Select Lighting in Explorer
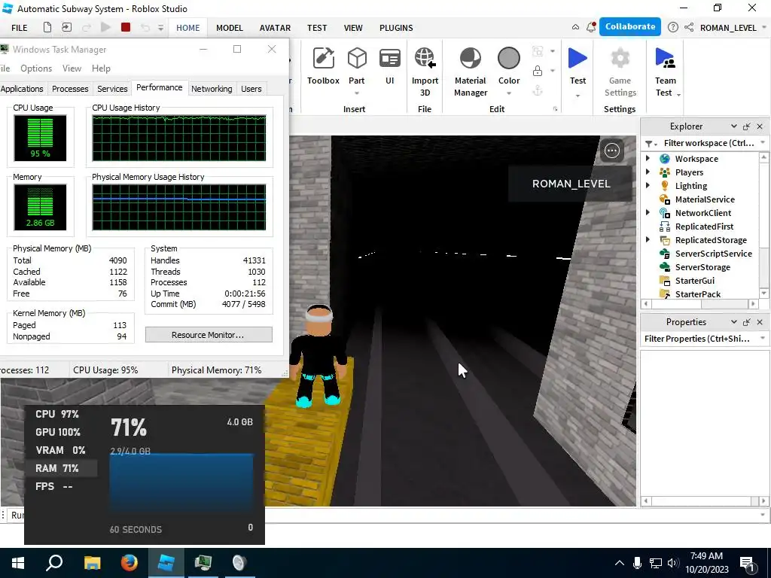The height and width of the screenshot is (578, 771). [x=691, y=186]
